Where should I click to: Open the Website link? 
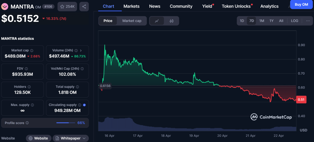click(38, 138)
